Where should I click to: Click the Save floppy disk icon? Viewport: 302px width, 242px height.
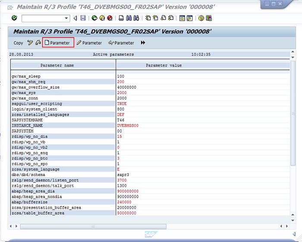83,18
